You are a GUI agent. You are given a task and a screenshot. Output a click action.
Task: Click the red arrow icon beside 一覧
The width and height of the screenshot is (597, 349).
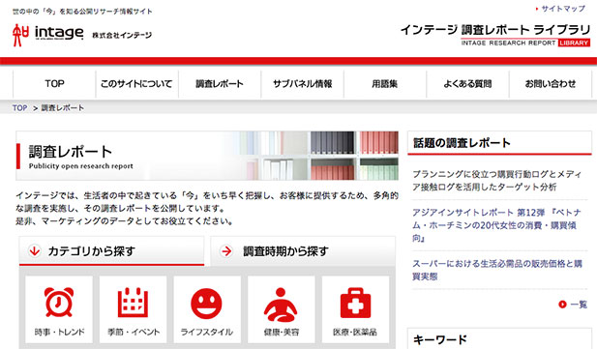pos(562,305)
